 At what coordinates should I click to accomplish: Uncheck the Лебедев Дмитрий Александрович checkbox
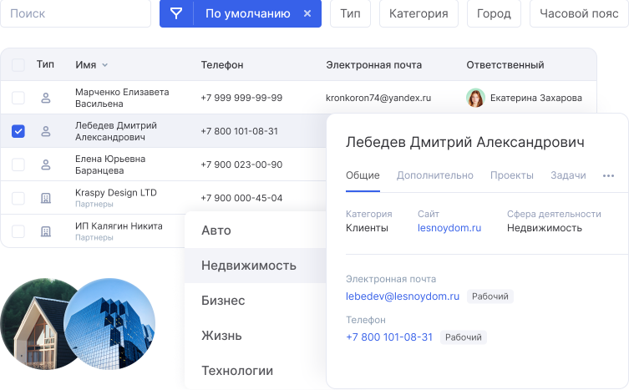[18, 131]
